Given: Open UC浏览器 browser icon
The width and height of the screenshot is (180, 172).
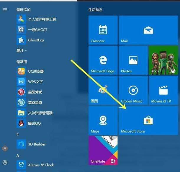Looking at the screenshot, I should [x=21, y=71].
